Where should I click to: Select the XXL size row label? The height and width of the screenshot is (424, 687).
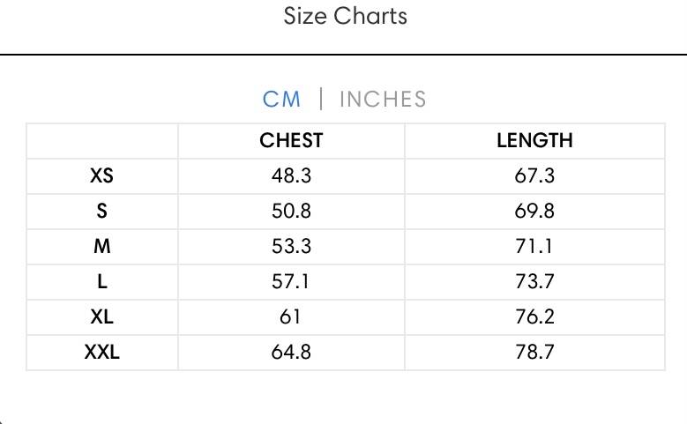click(101, 352)
